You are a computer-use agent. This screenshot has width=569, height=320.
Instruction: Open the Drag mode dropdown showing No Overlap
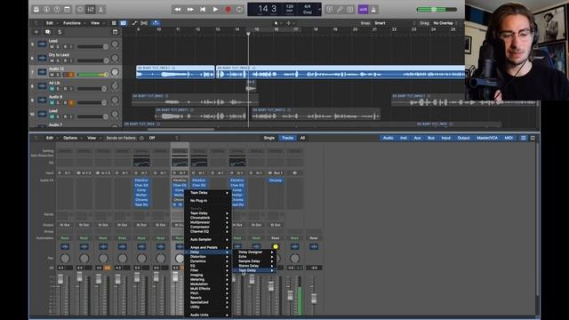tap(445, 23)
